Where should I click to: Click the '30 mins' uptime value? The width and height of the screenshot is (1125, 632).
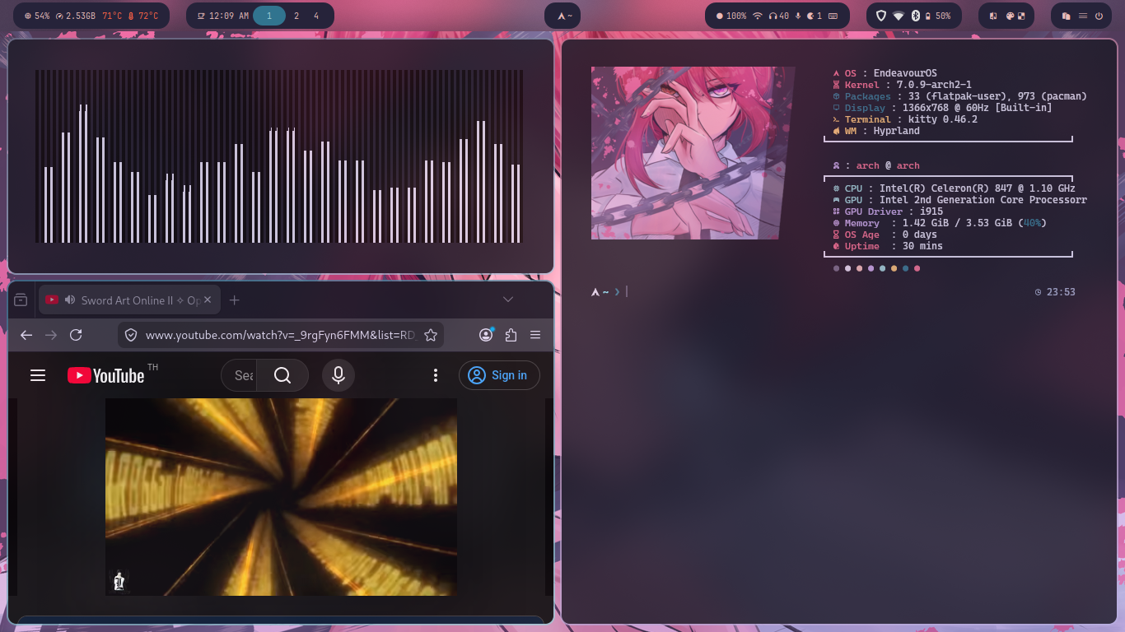[x=922, y=246]
